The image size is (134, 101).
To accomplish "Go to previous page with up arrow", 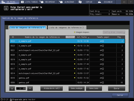I will point(12,89).
